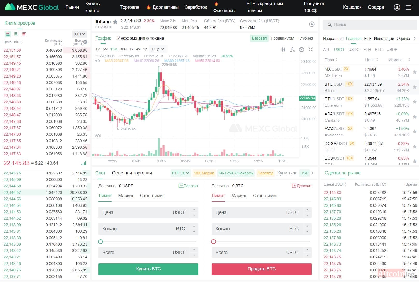Click sell amount slider handle
Screen dimensions: 419x282
[x=214, y=242]
